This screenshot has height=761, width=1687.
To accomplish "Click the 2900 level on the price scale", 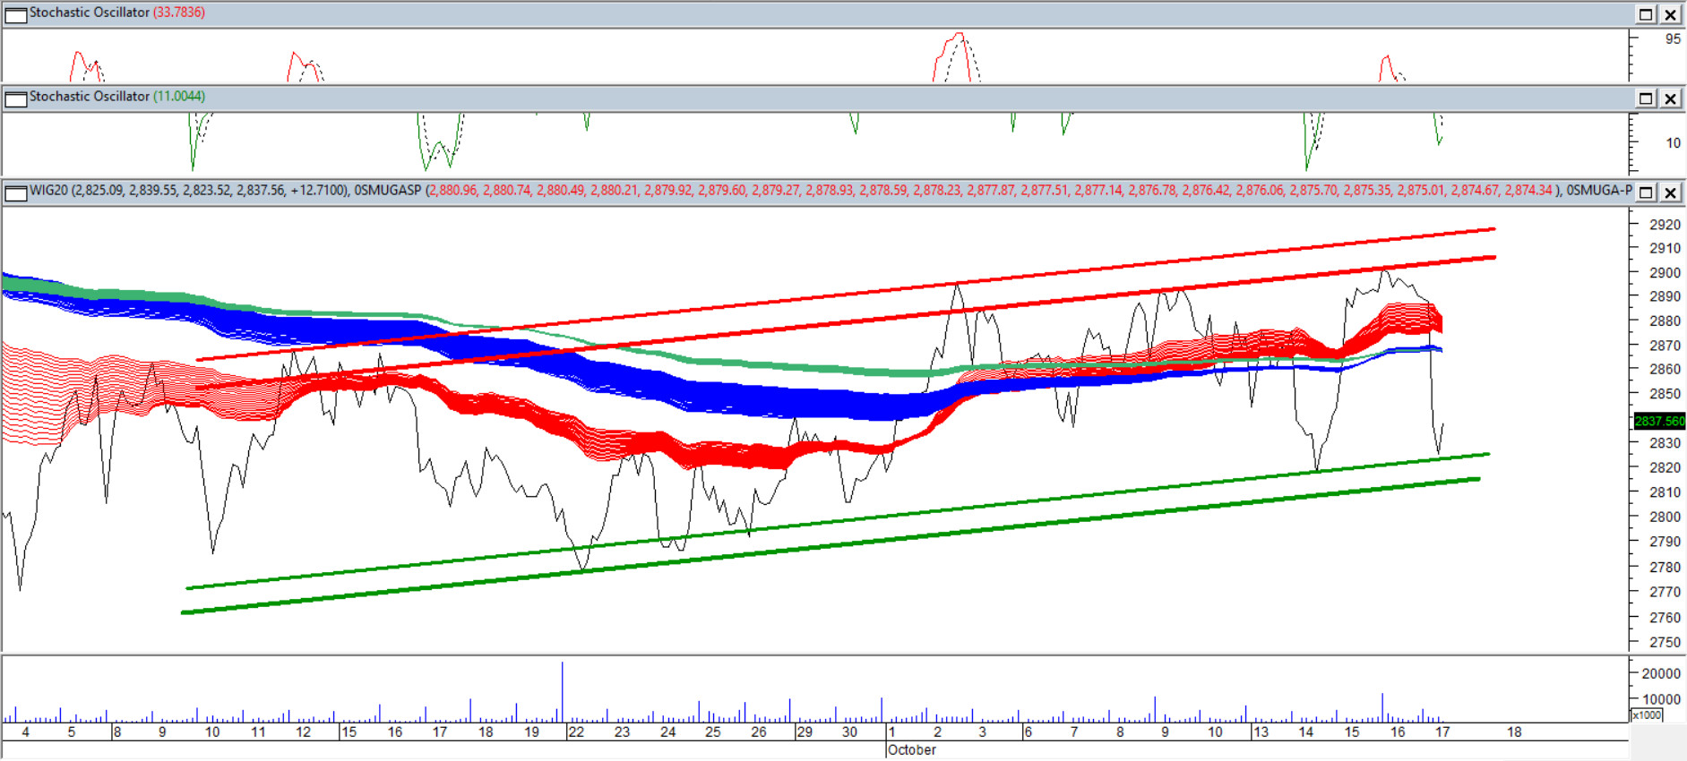I will [1665, 273].
